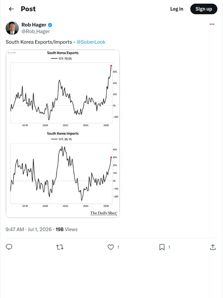The image size is (223, 298).
Task: Open the South Korea Exports chart image
Action: 63,88
